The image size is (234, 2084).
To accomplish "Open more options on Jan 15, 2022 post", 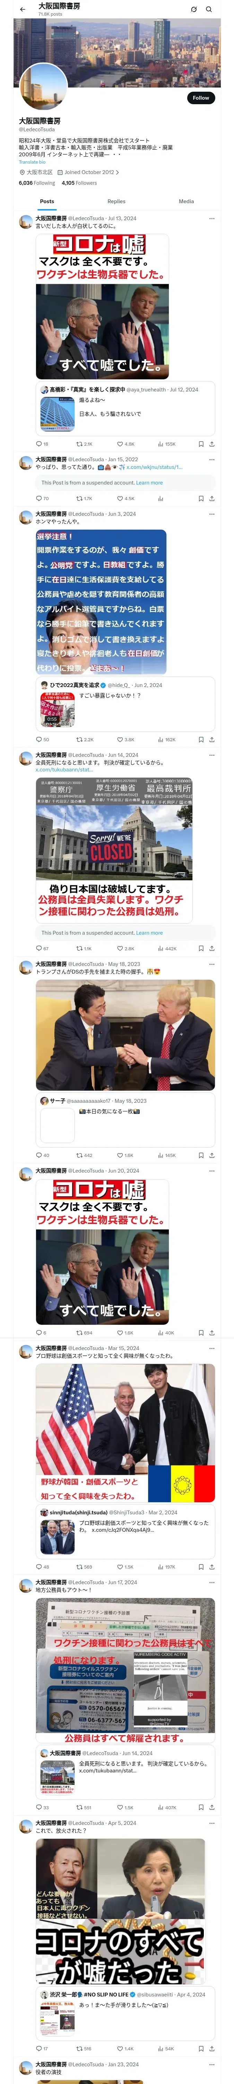I will coord(211,459).
